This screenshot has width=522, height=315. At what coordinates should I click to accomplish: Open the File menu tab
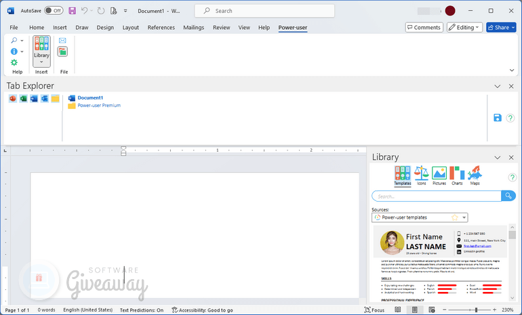[14, 28]
